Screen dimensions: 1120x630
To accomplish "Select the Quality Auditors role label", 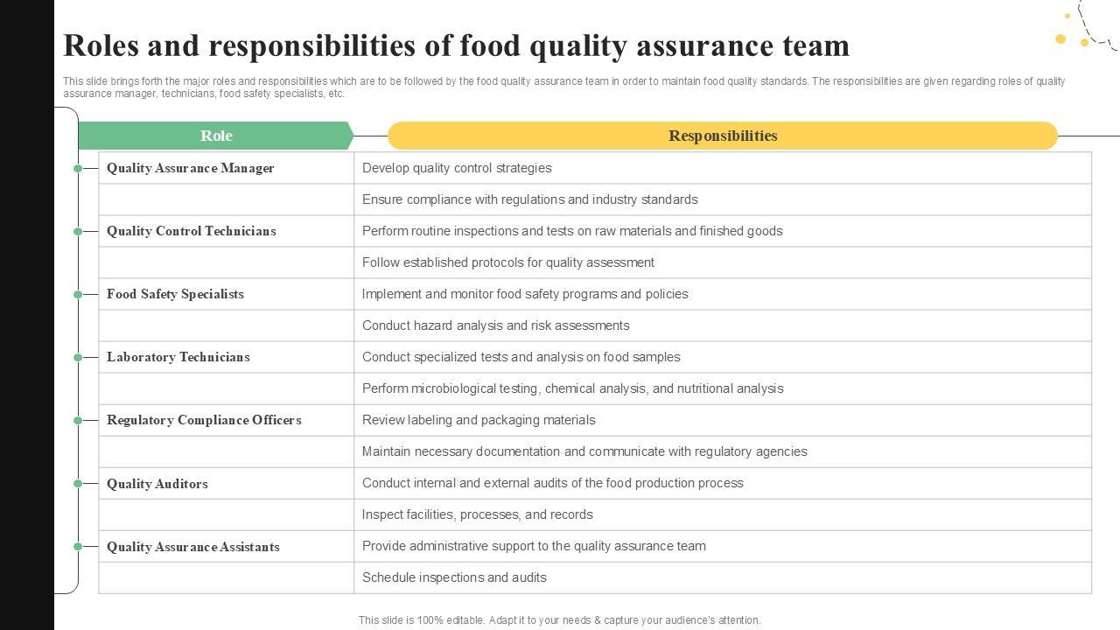I will tap(157, 484).
